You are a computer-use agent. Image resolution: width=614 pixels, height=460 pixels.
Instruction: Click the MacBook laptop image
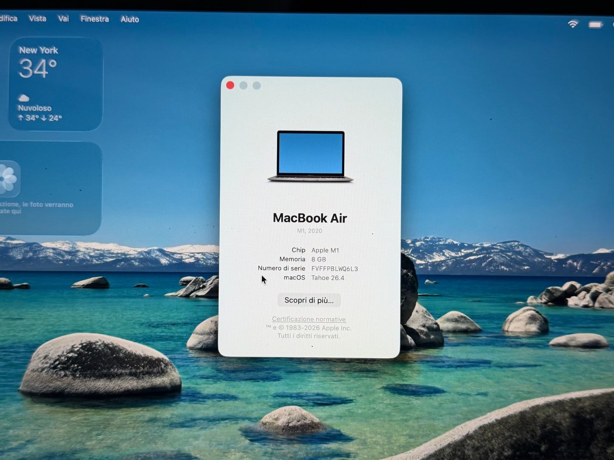point(311,157)
